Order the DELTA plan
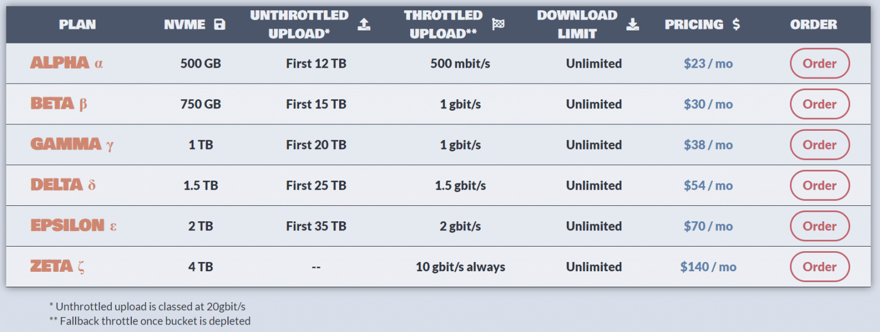This screenshot has width=880, height=332. point(819,185)
